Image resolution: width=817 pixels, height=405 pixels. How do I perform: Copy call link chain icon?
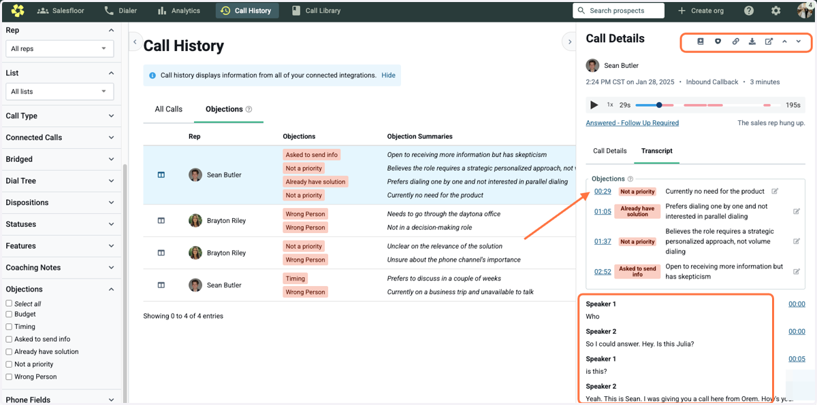point(735,41)
